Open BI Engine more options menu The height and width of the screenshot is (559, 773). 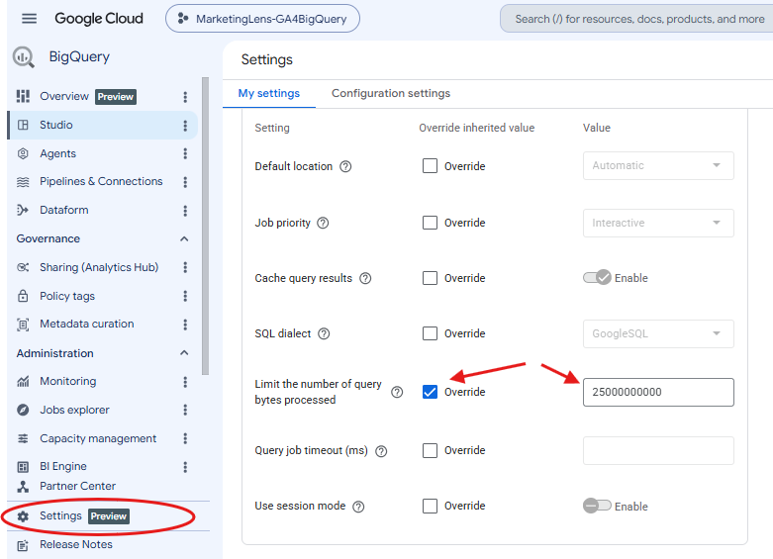(x=185, y=467)
